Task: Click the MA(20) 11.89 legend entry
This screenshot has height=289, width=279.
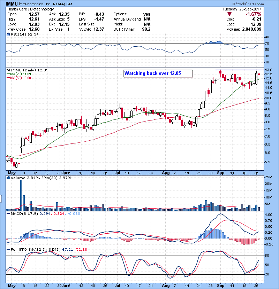Action: point(21,74)
